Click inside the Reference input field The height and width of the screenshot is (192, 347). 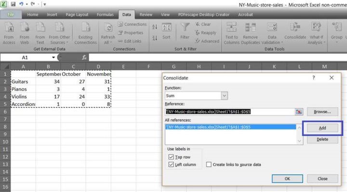coord(230,112)
